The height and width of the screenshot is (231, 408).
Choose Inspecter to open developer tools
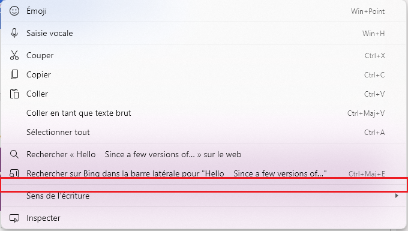pyautogui.click(x=204, y=218)
